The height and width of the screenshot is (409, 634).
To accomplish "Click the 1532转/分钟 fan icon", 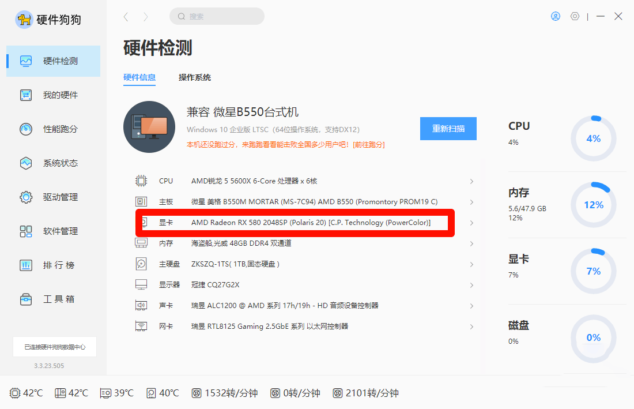I will (197, 393).
